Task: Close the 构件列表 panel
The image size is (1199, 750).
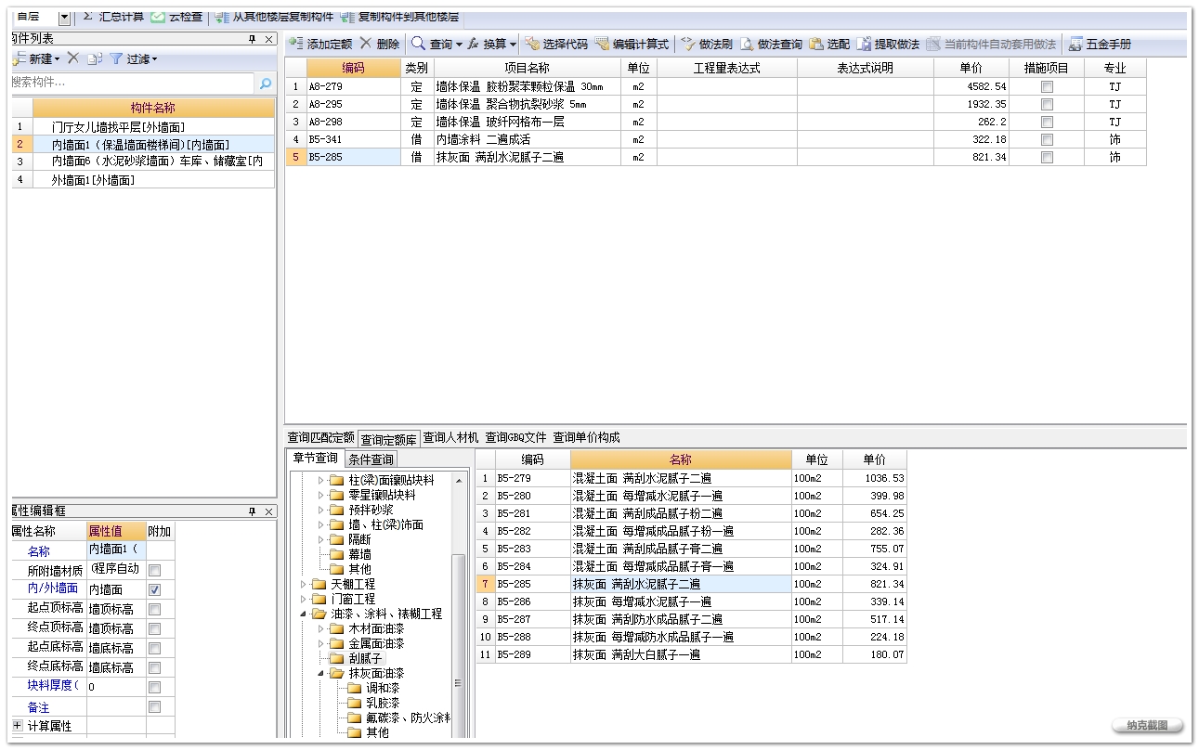Action: [x=269, y=39]
